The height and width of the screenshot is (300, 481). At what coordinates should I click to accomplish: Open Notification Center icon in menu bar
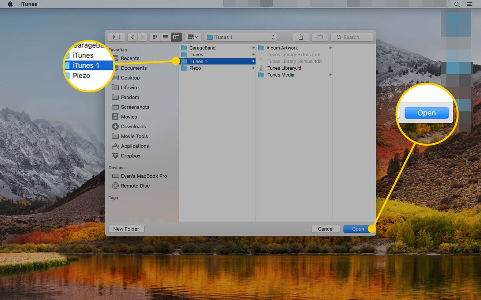[469, 4]
